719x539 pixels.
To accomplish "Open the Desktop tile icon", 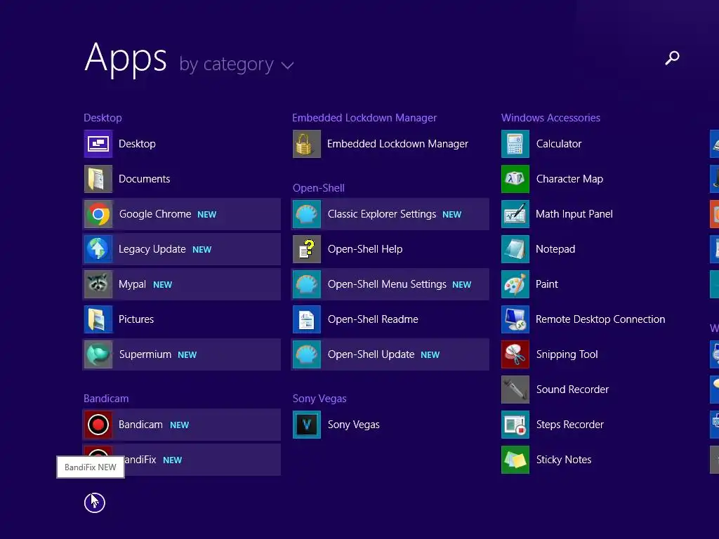I will (98, 144).
